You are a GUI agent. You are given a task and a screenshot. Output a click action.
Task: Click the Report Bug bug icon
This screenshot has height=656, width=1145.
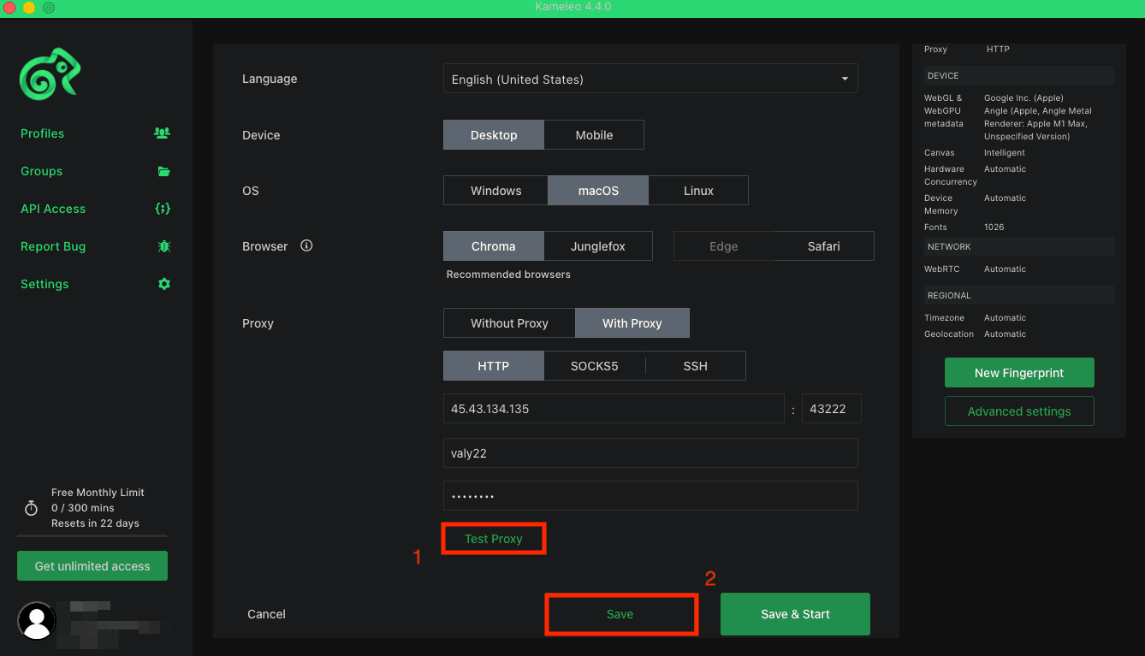pyautogui.click(x=163, y=246)
